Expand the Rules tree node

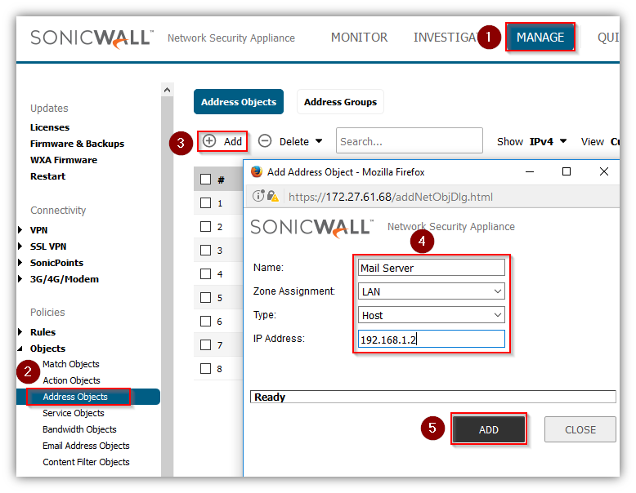[x=20, y=331]
